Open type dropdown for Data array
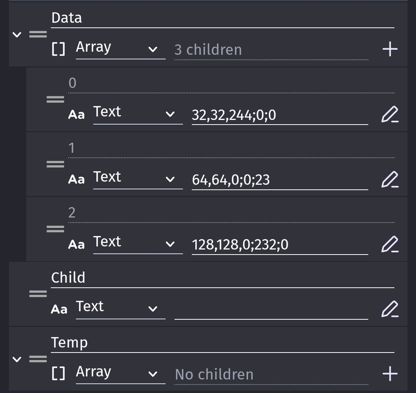 [121, 49]
